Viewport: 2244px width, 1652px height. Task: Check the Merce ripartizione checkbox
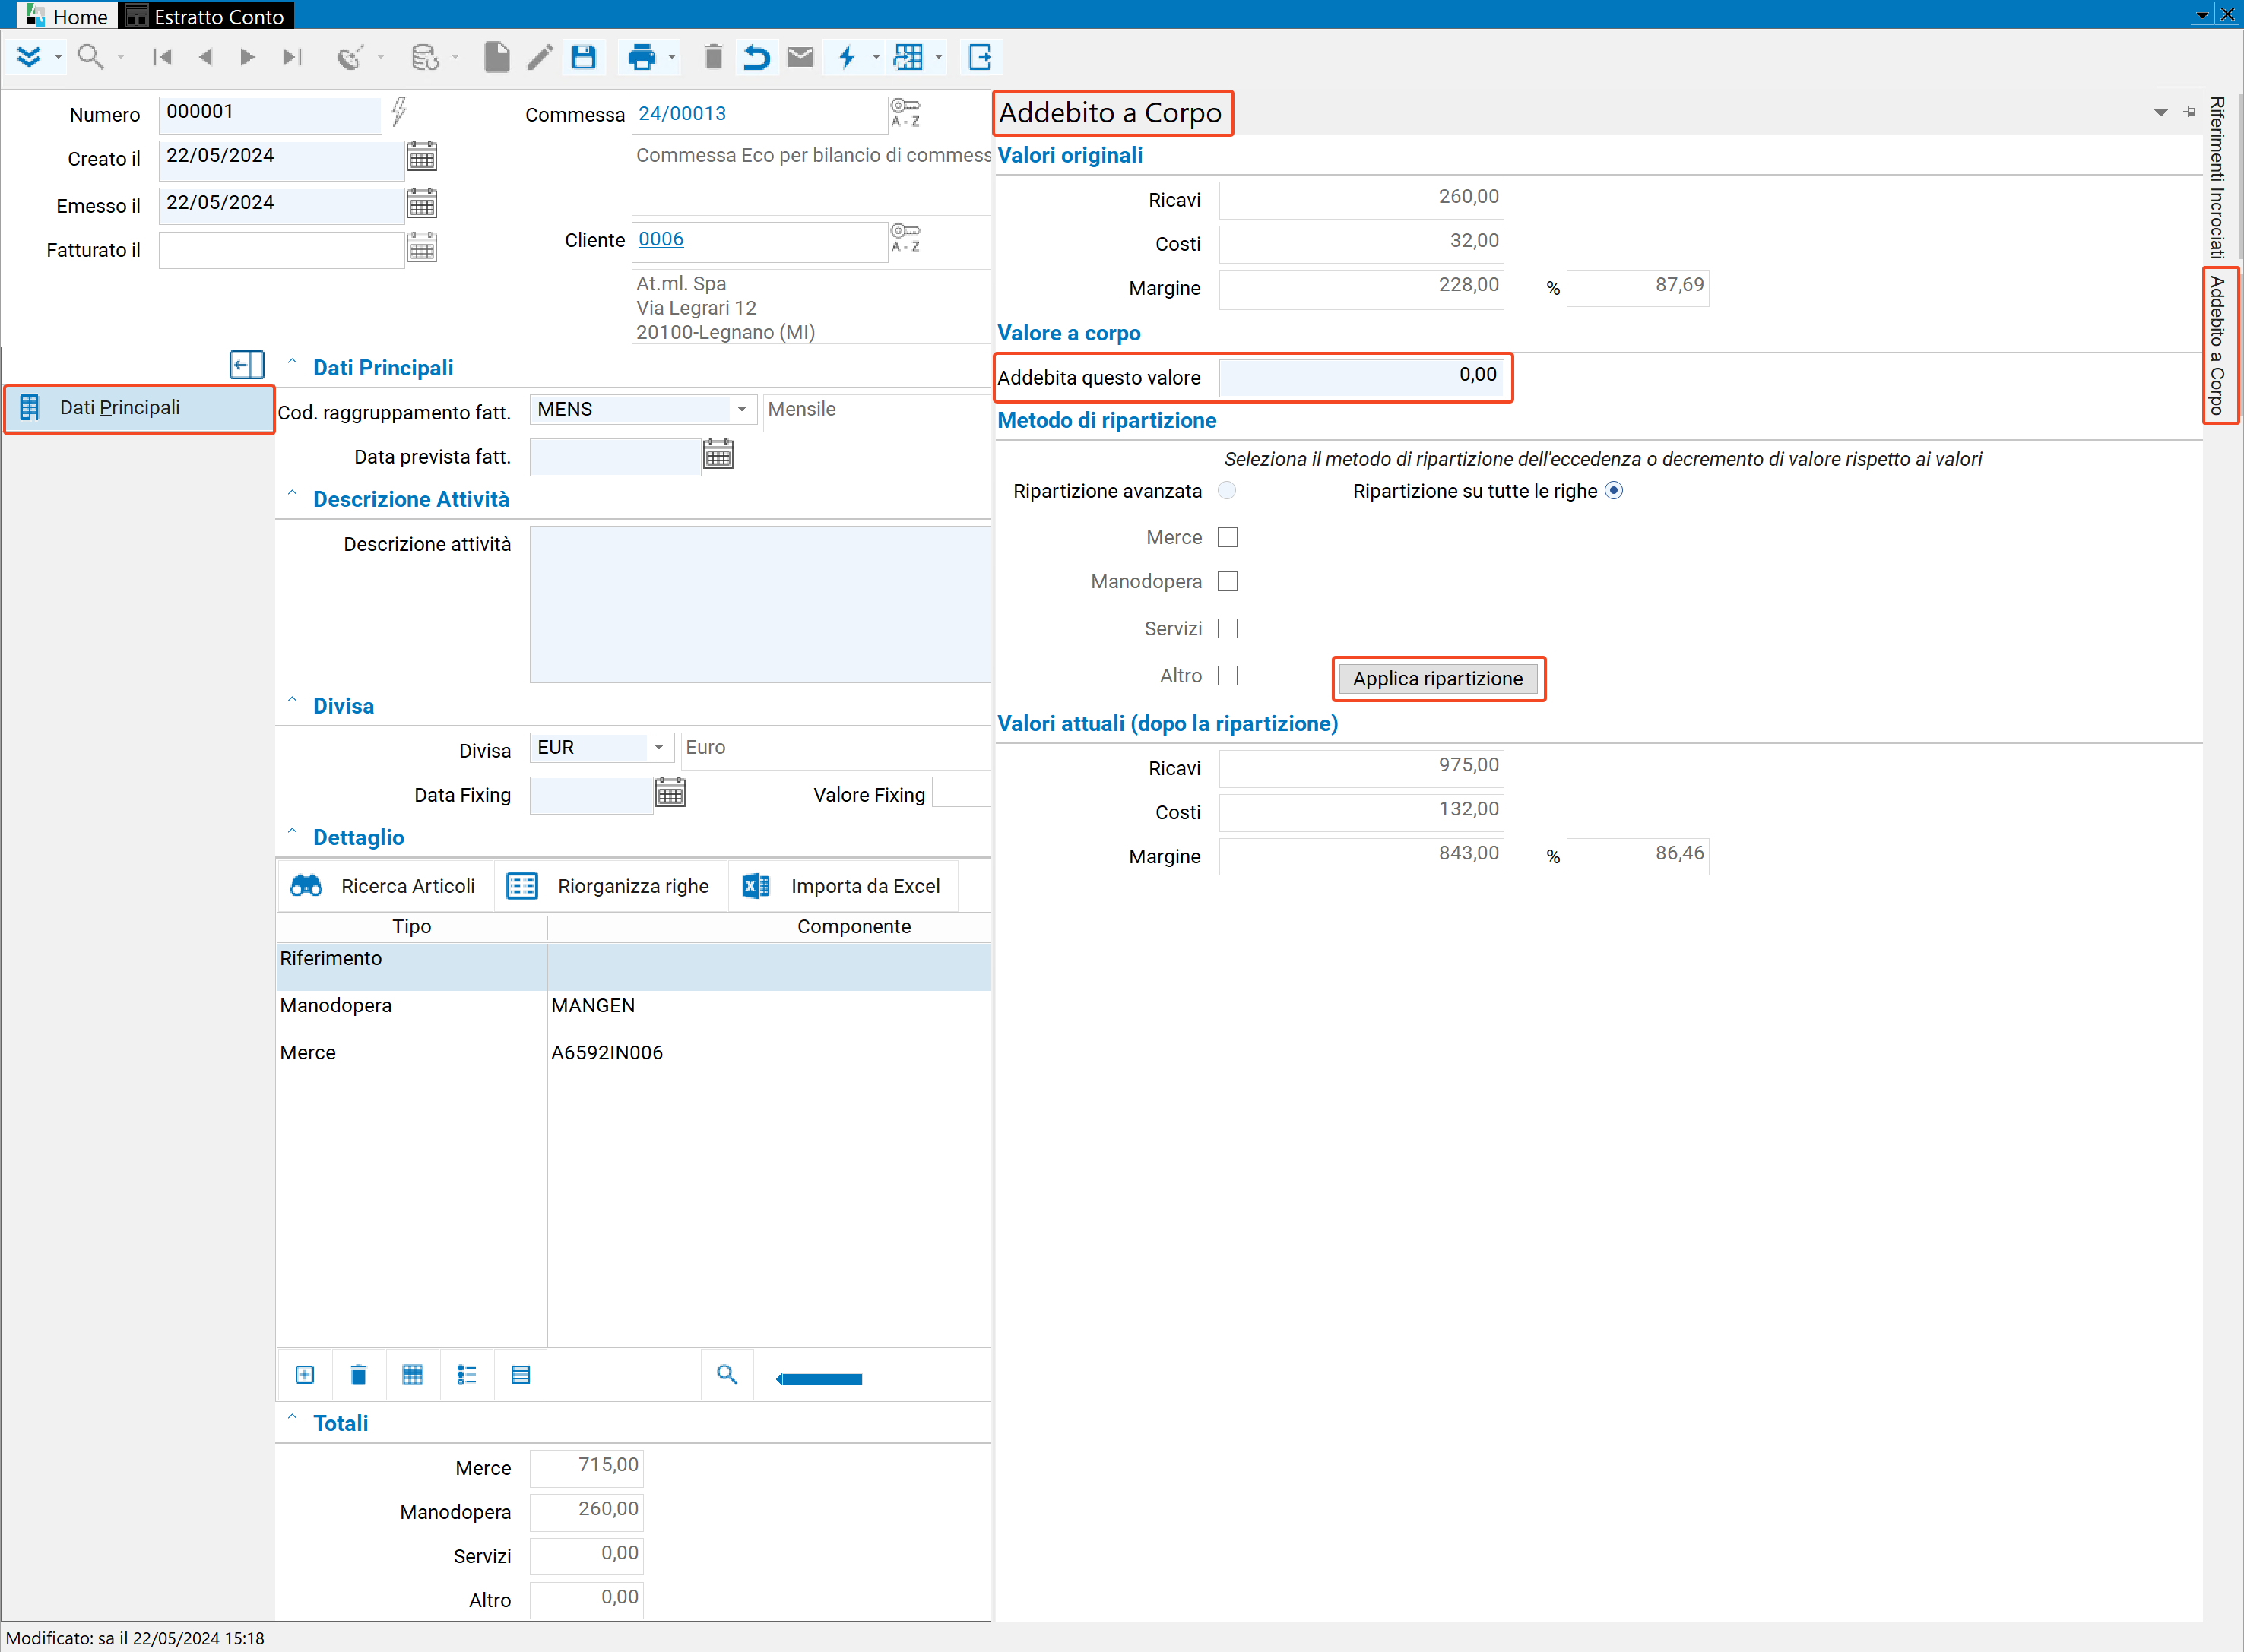1228,537
